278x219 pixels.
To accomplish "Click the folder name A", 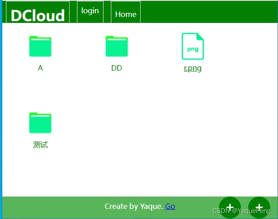I will pos(40,68).
